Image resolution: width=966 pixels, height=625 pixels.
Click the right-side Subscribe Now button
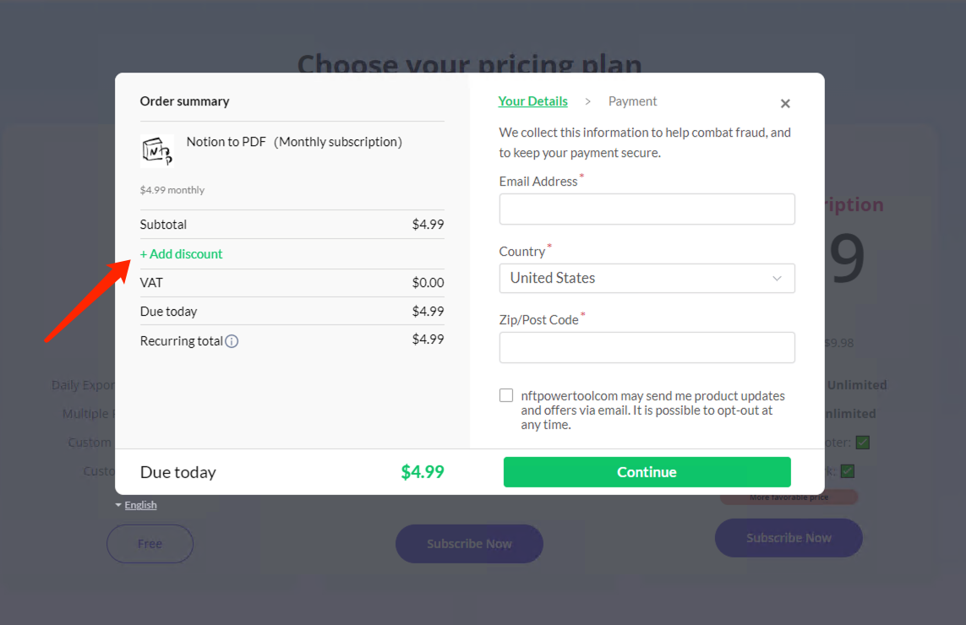pos(789,537)
